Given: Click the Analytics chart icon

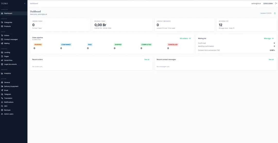Looking at the screenshot, I should coord(2,73).
